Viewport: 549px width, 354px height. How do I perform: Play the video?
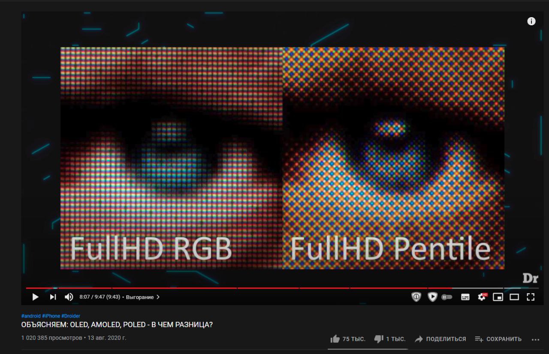coord(36,297)
